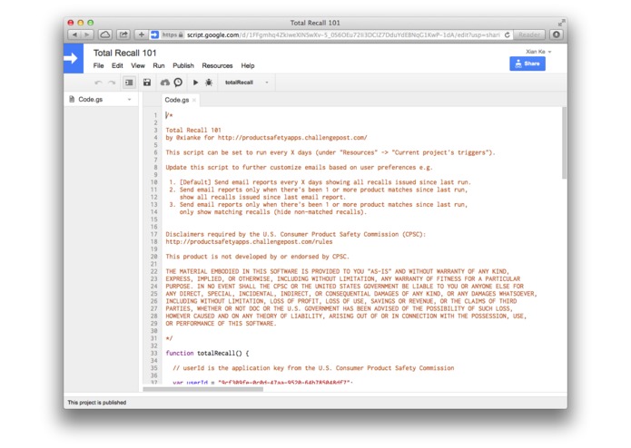Click the browser share icon
631x448 pixels.
click(123, 35)
